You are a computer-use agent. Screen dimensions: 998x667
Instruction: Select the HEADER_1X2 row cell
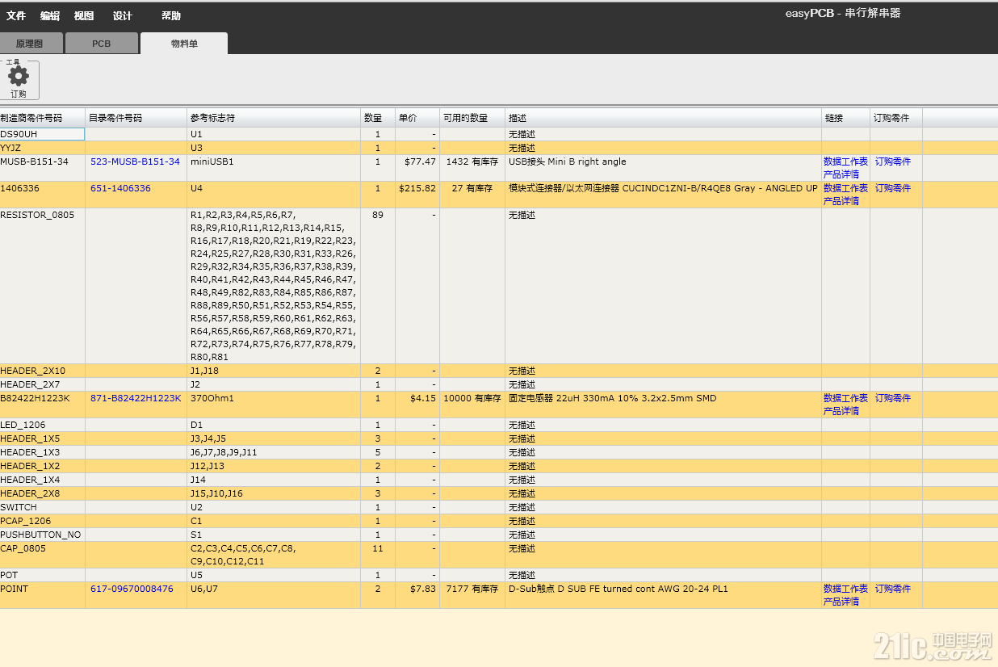pos(42,466)
